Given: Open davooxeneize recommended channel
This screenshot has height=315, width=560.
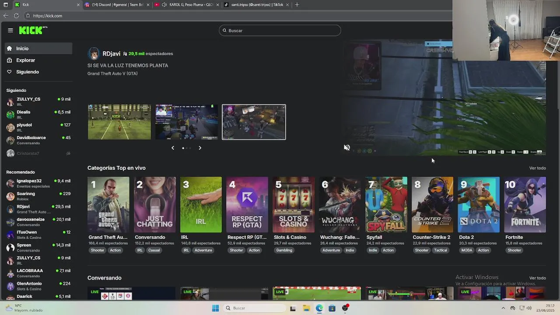Looking at the screenshot, I should [38, 222].
